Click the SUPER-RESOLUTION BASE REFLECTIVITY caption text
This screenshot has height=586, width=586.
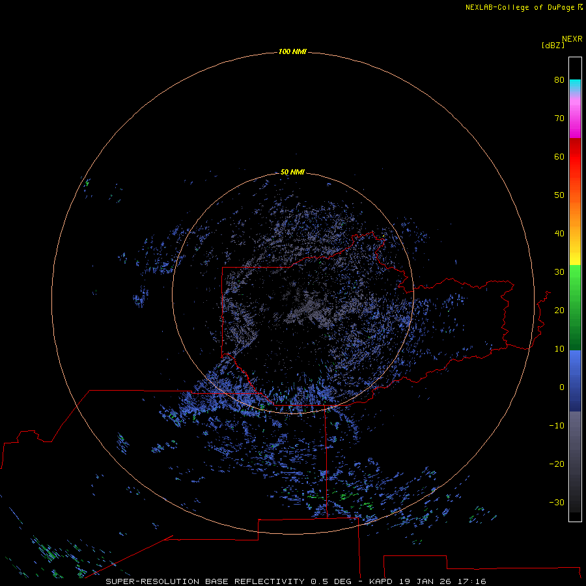pos(205,581)
